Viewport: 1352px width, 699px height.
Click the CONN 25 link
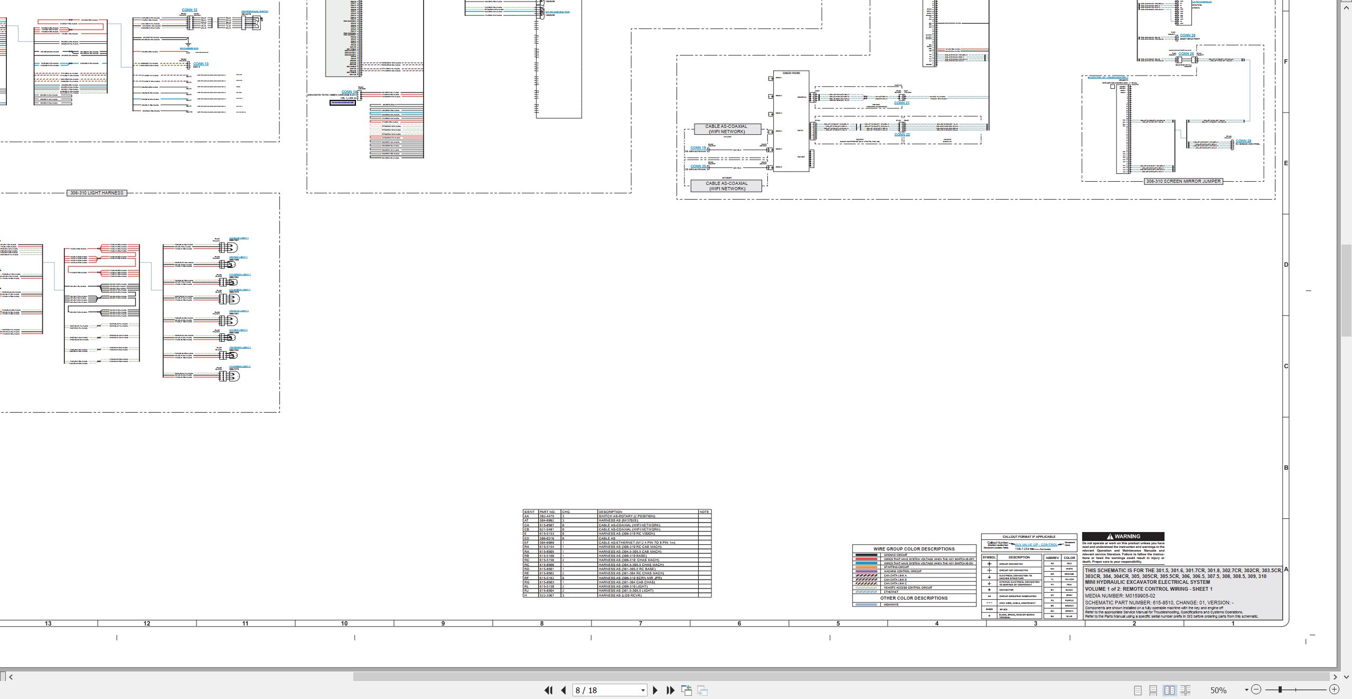[1186, 53]
